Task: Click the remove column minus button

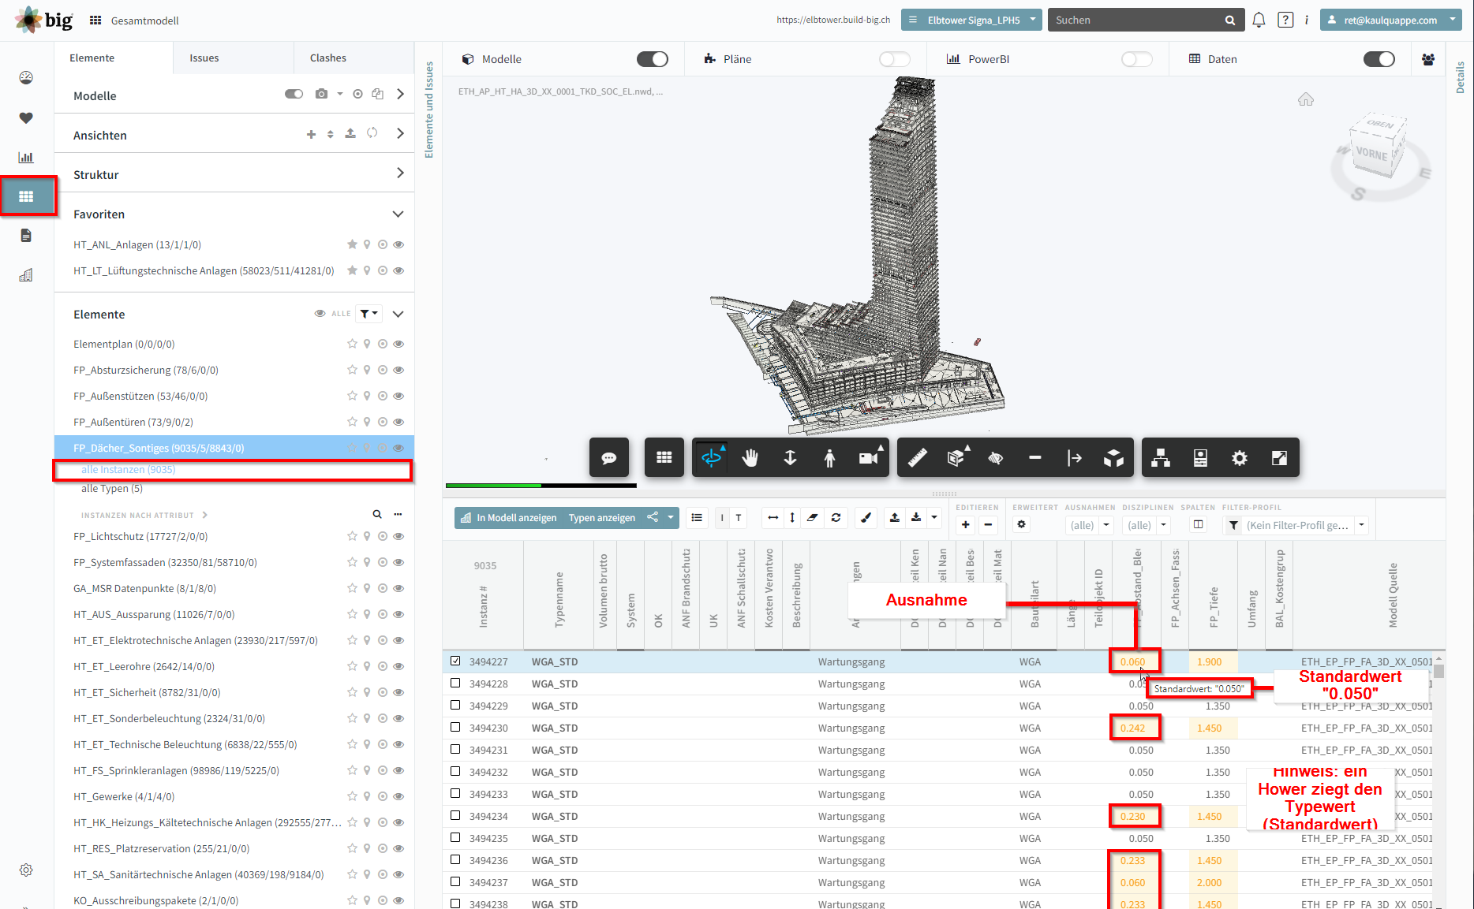Action: pos(988,525)
